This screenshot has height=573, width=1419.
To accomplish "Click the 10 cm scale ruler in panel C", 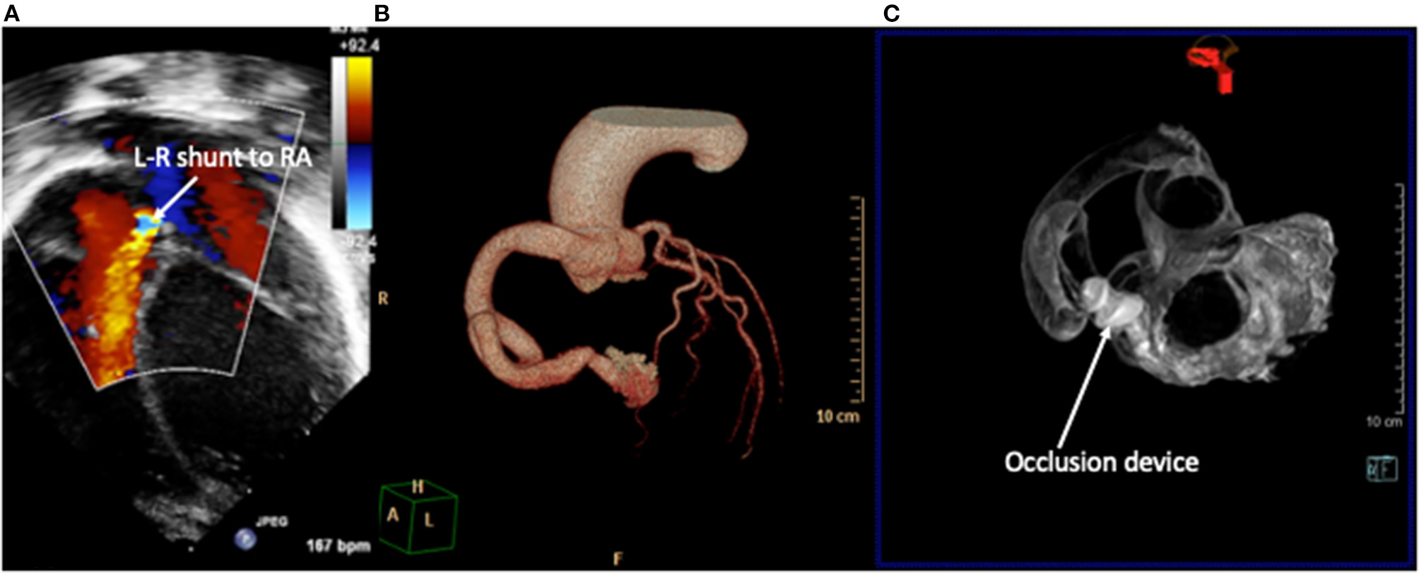I will point(1399,297).
